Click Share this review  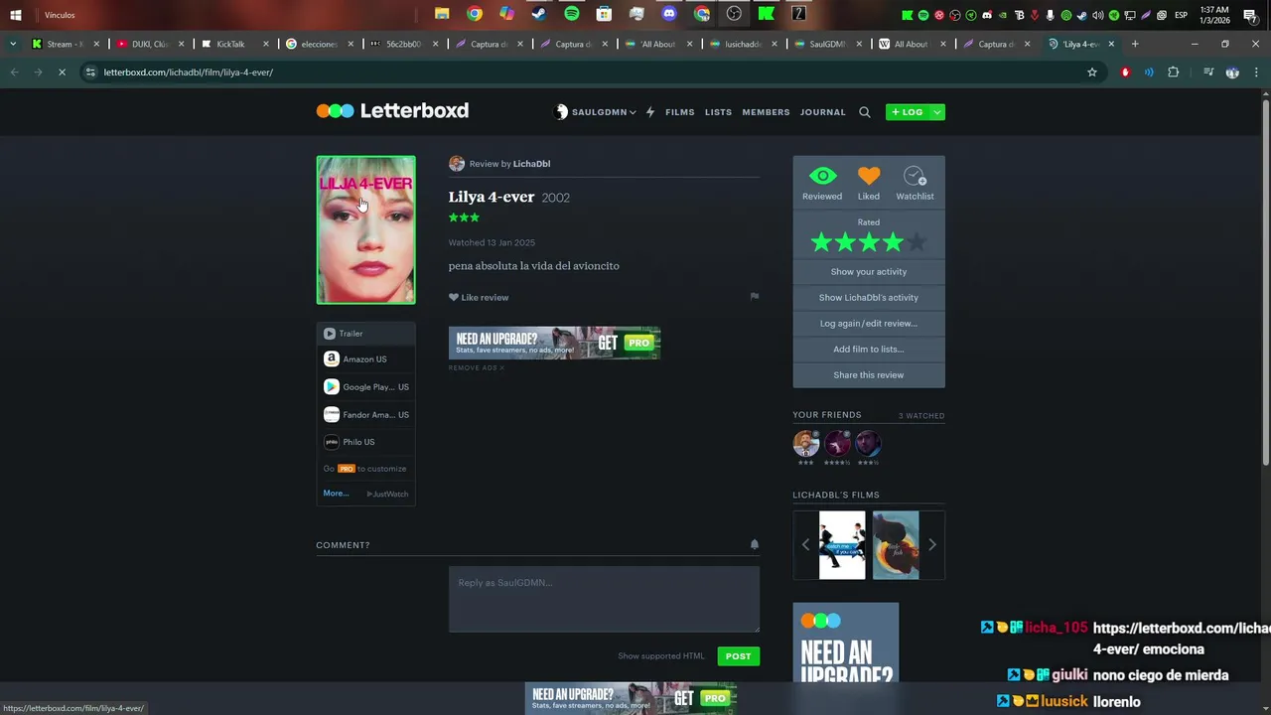pyautogui.click(x=869, y=375)
